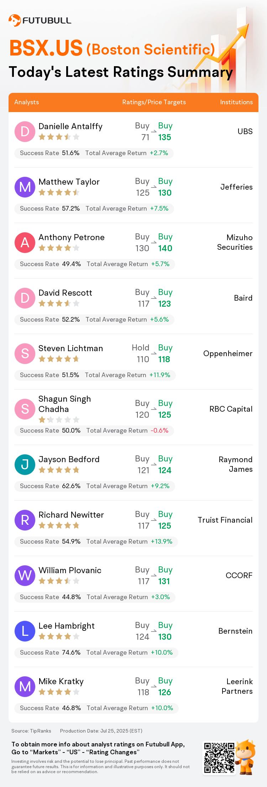Select the Ratings/Price Targets header
This screenshot has height=787, width=267.
click(x=154, y=102)
